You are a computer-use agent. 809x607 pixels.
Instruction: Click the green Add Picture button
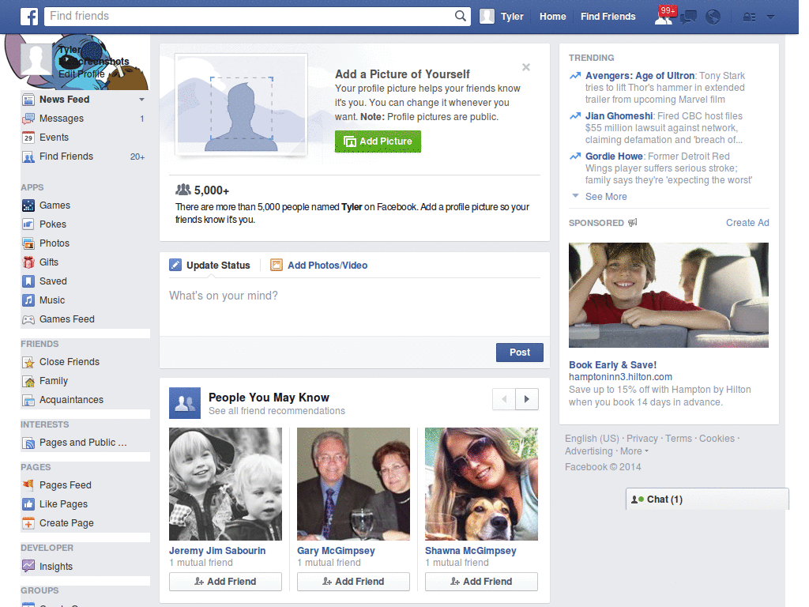coord(378,141)
